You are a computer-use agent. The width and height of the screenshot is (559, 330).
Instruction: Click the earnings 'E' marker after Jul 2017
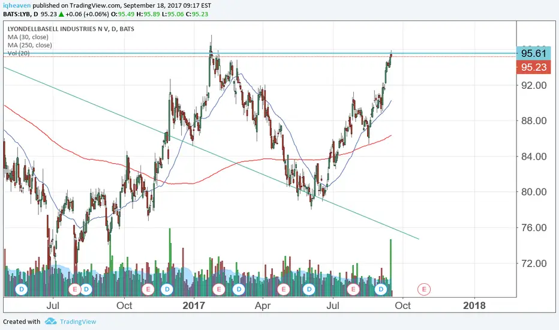point(353,289)
